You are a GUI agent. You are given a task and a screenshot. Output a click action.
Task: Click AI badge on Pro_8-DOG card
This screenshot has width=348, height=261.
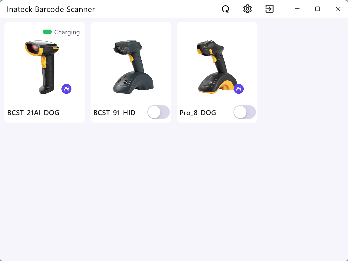[x=239, y=89]
